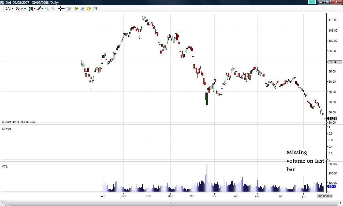Click the 3000K volume axis label

coord(333,164)
